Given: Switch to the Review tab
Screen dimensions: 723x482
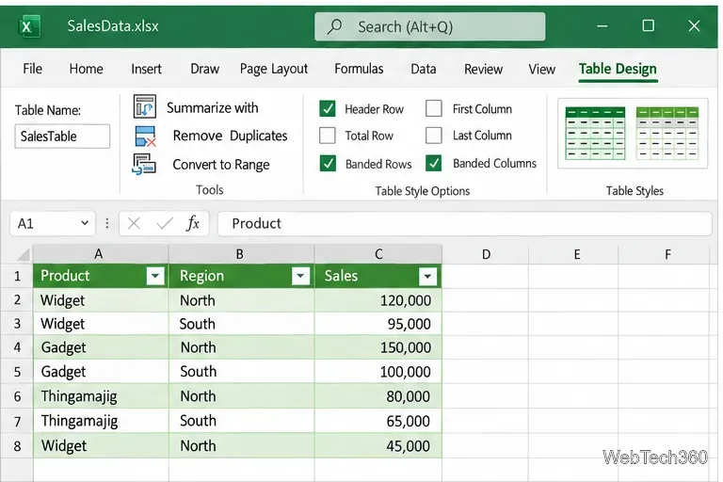Looking at the screenshot, I should [483, 69].
